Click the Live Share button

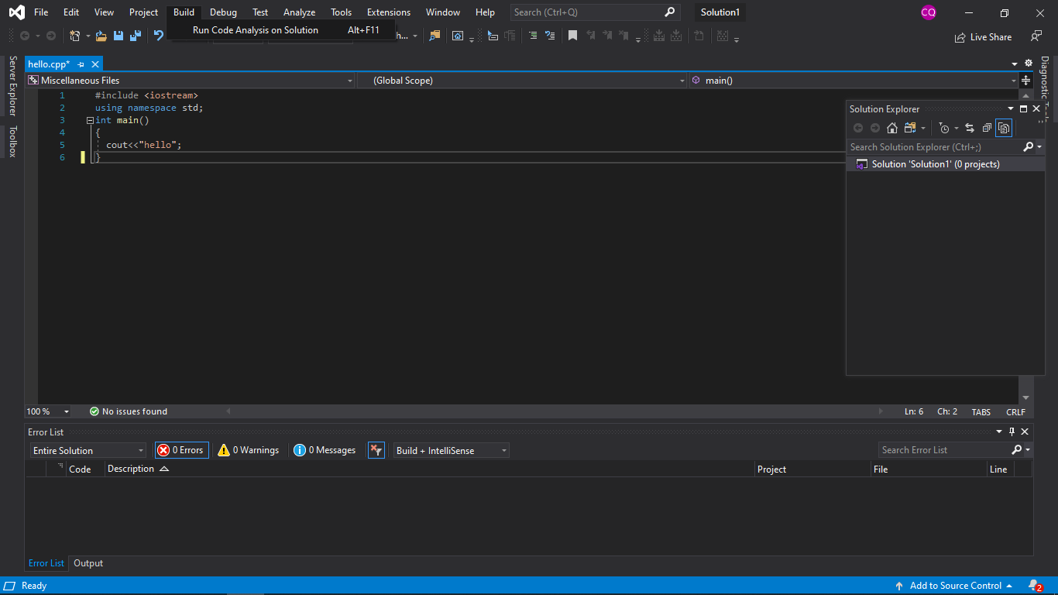[984, 37]
